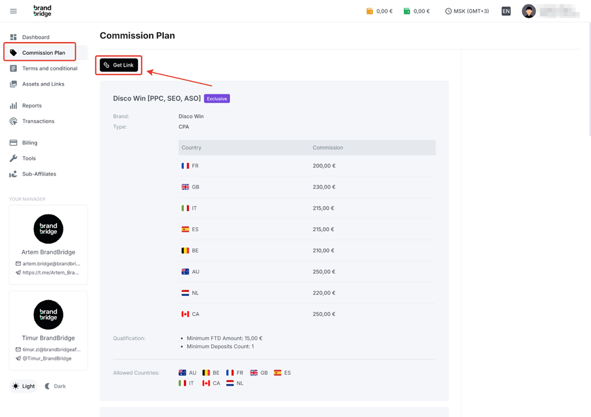This screenshot has width=591, height=417.
Task: Click the Commission column header
Action: (328, 148)
